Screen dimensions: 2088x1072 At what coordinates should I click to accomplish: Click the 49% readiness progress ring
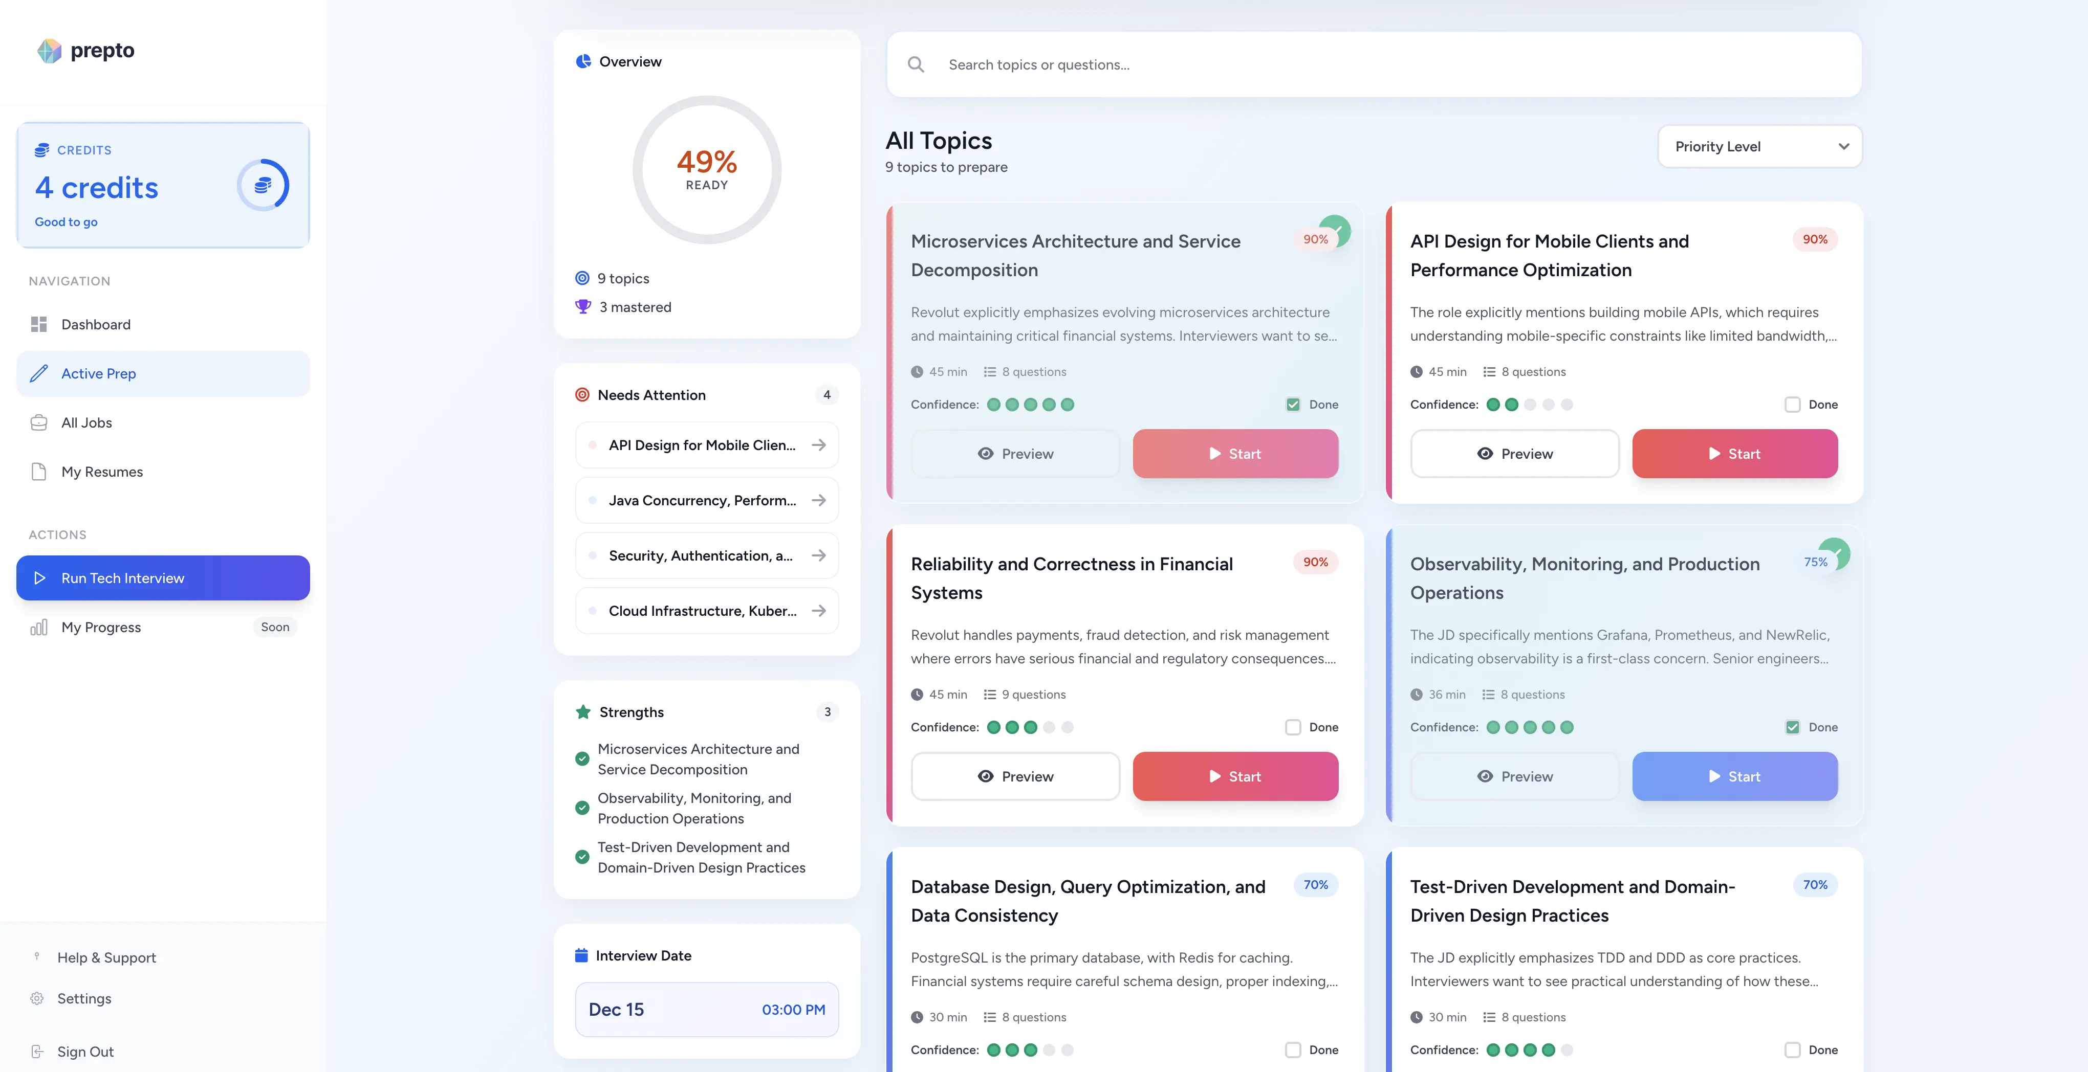coord(706,170)
